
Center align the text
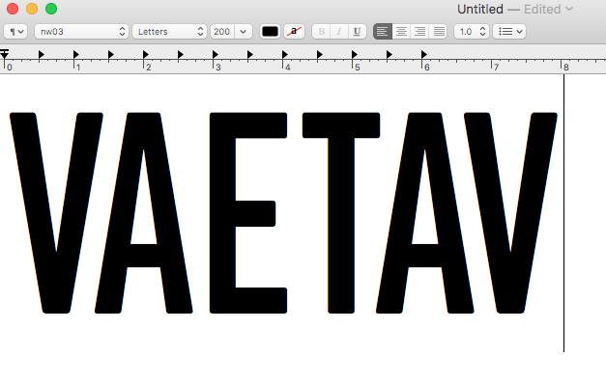tap(401, 32)
